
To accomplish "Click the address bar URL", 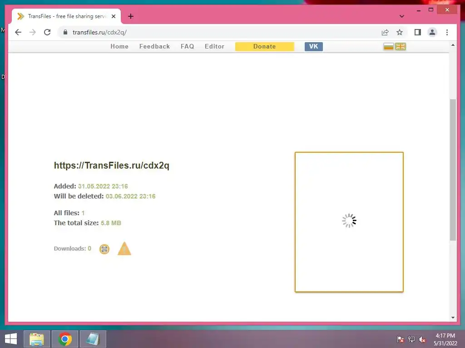I will (x=99, y=32).
